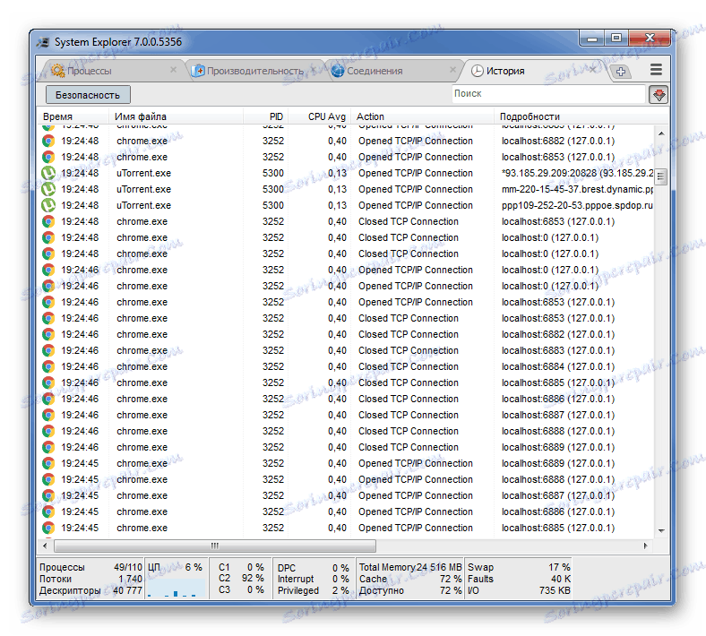Click uTorrent icon for mm-220-15-45-37.brest row

[48, 189]
